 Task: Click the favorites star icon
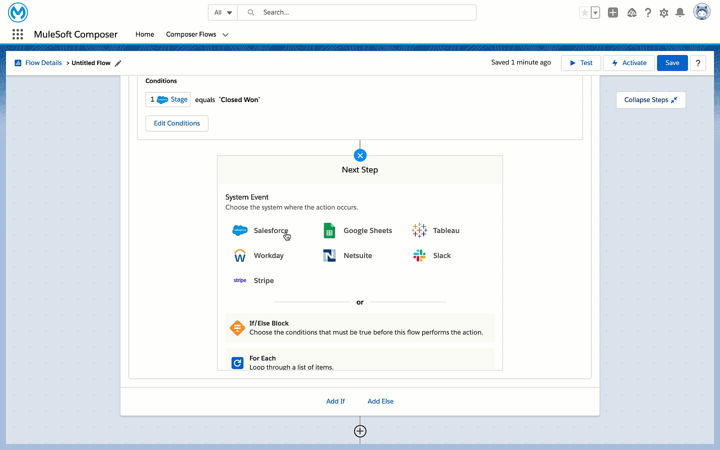click(585, 12)
